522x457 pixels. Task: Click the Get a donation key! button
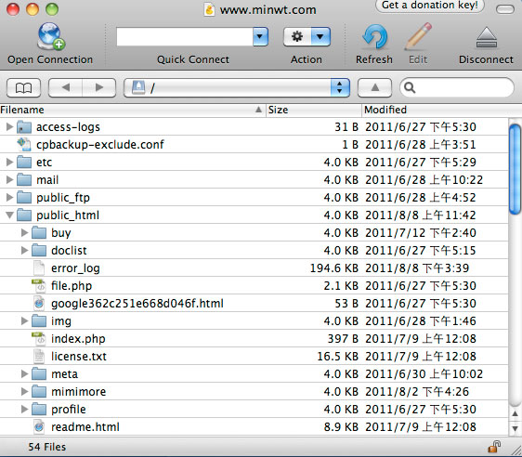point(429,6)
